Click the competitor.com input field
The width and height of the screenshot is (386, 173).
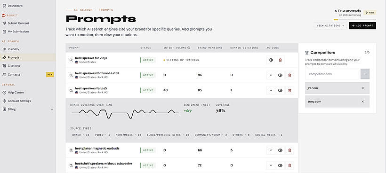pyautogui.click(x=332, y=74)
